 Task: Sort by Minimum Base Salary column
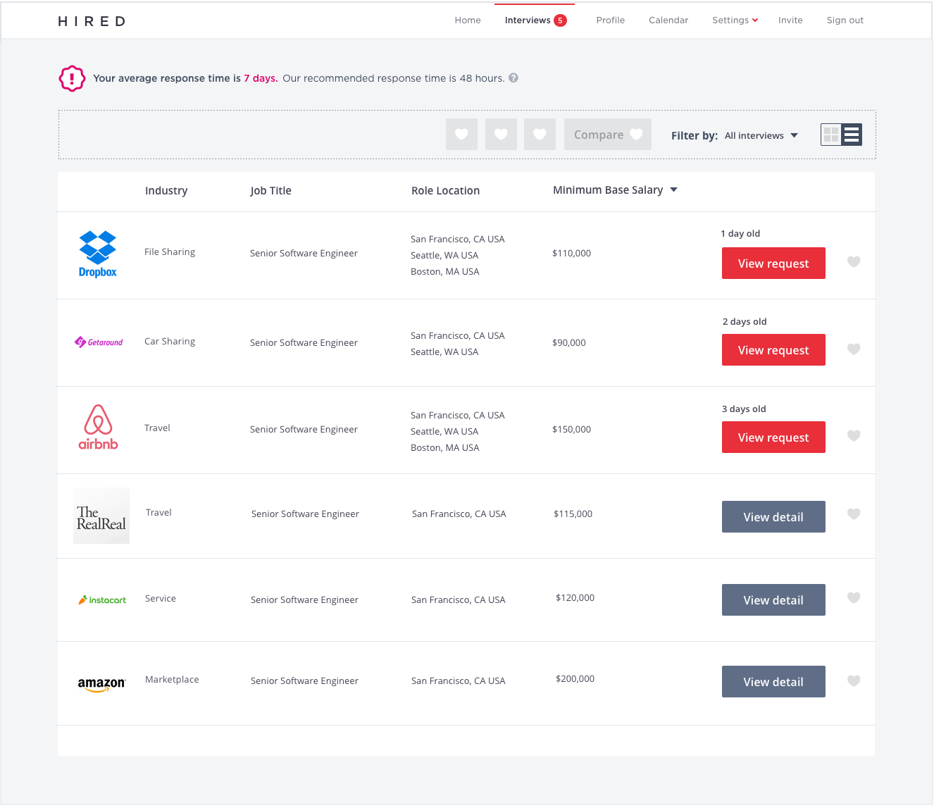tap(615, 190)
